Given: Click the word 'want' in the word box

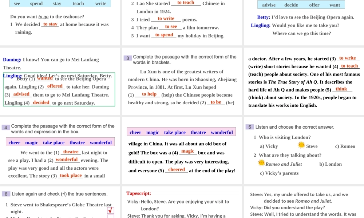Looking at the screenshot, I should pyautogui.click(x=335, y=5).
